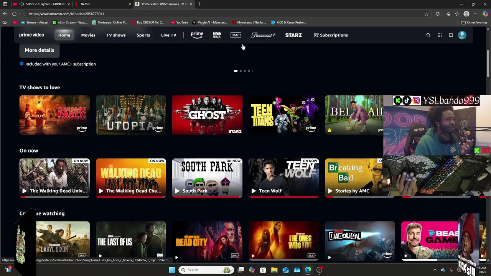Screen dimensions: 491x276
Task: Open the TV shows menu
Action: tap(116, 35)
